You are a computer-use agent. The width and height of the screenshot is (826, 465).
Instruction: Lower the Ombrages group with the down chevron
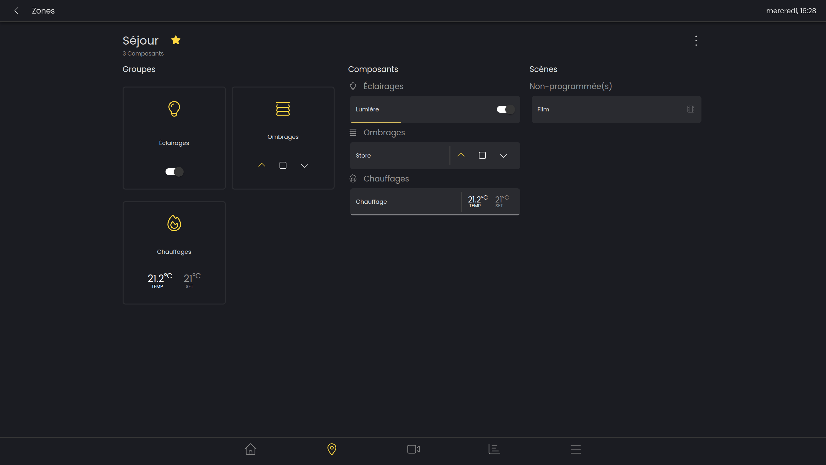pos(304,166)
